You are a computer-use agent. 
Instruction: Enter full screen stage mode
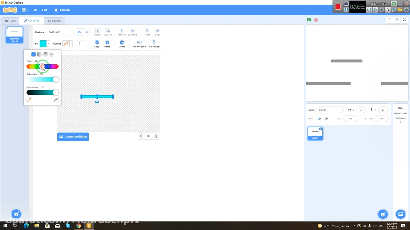pos(405,20)
